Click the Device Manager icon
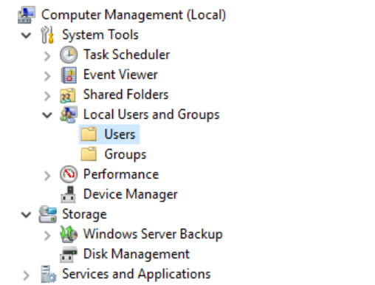 click(x=69, y=194)
